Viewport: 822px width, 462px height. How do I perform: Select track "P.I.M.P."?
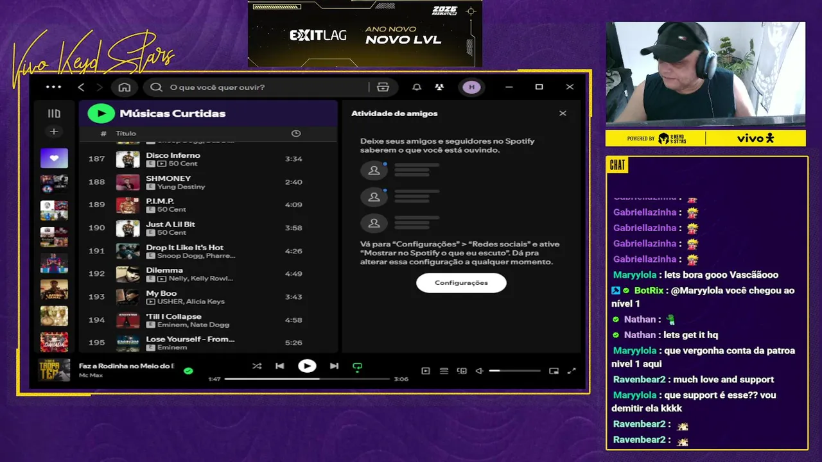(160, 201)
